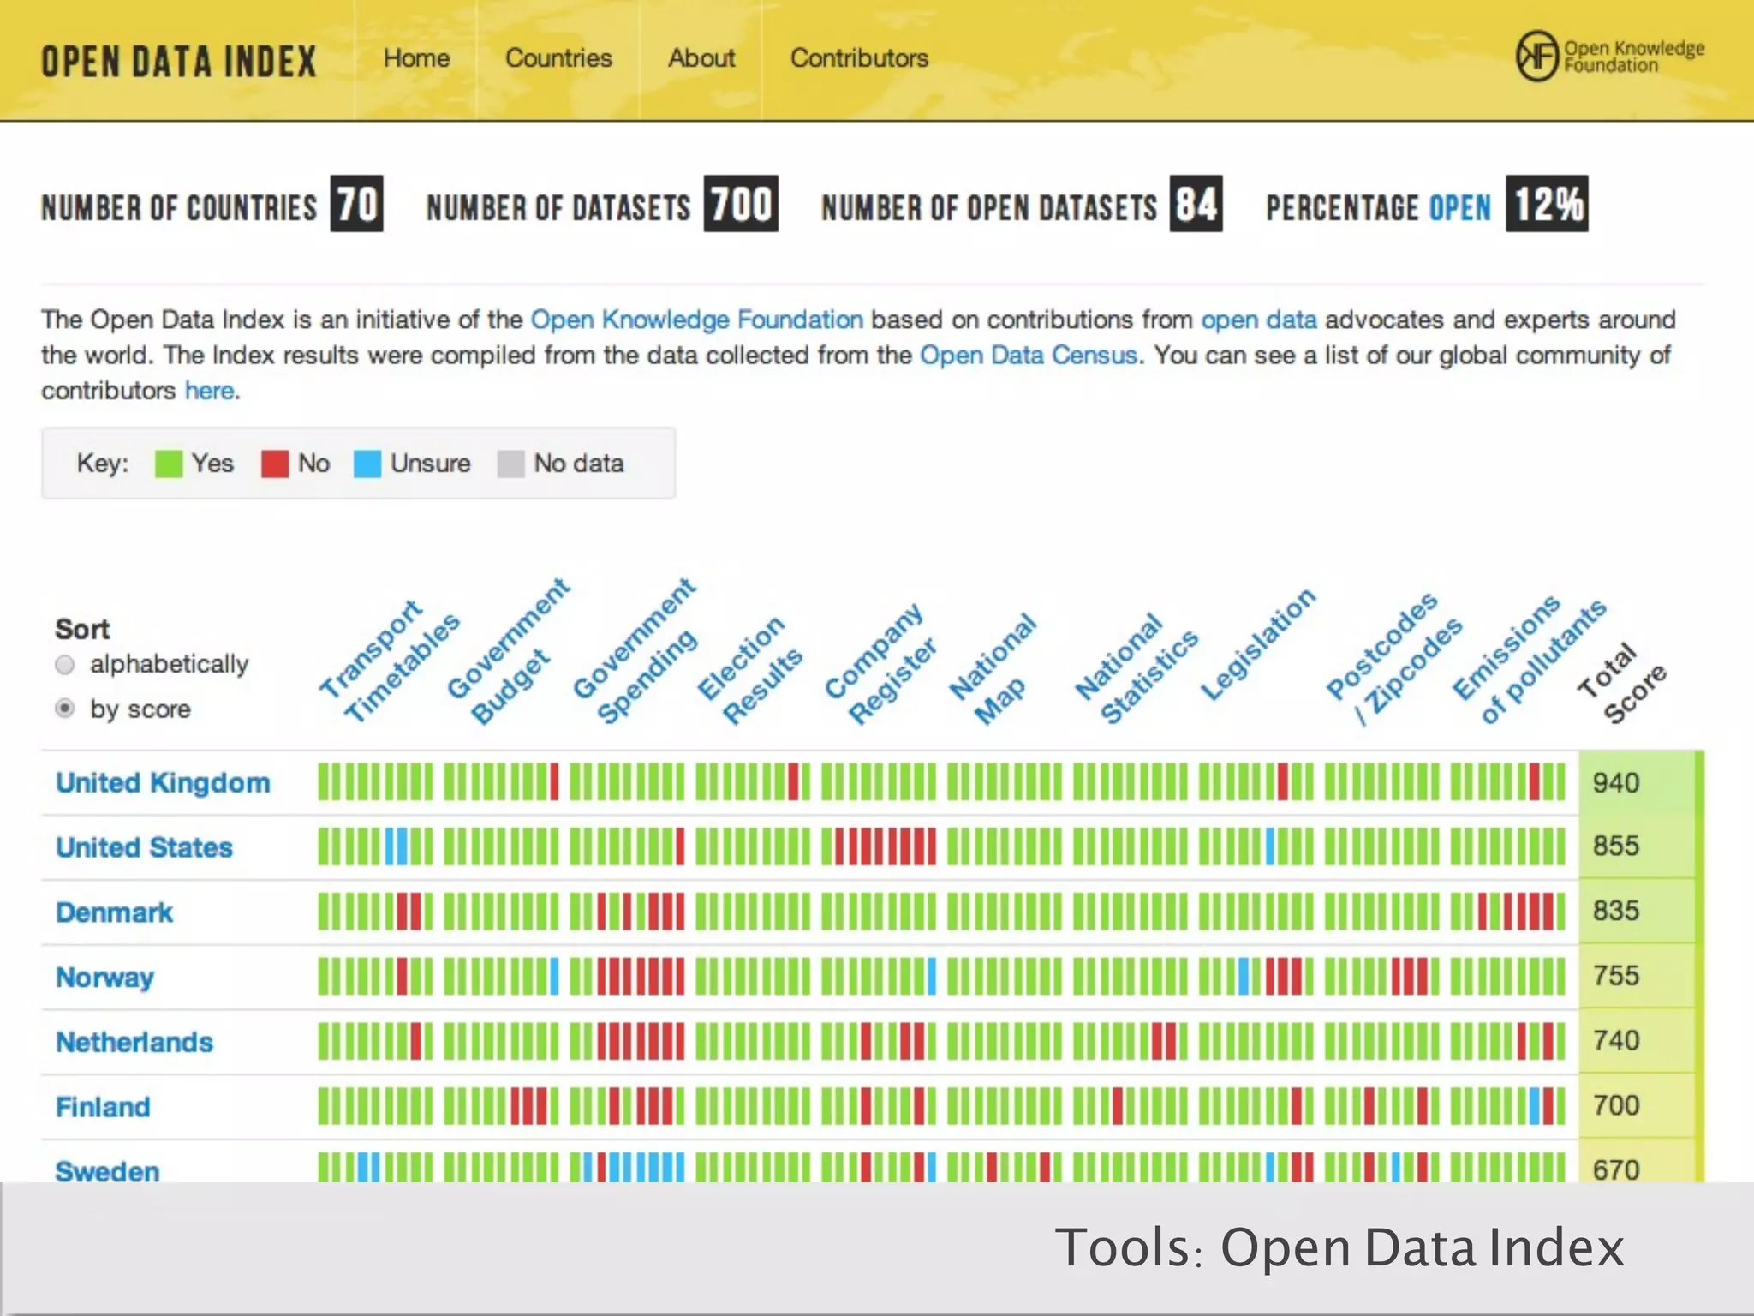Screen dimensions: 1754x1316
Task: Click the Open Knowledge Foundation logo icon
Action: 1536,57
